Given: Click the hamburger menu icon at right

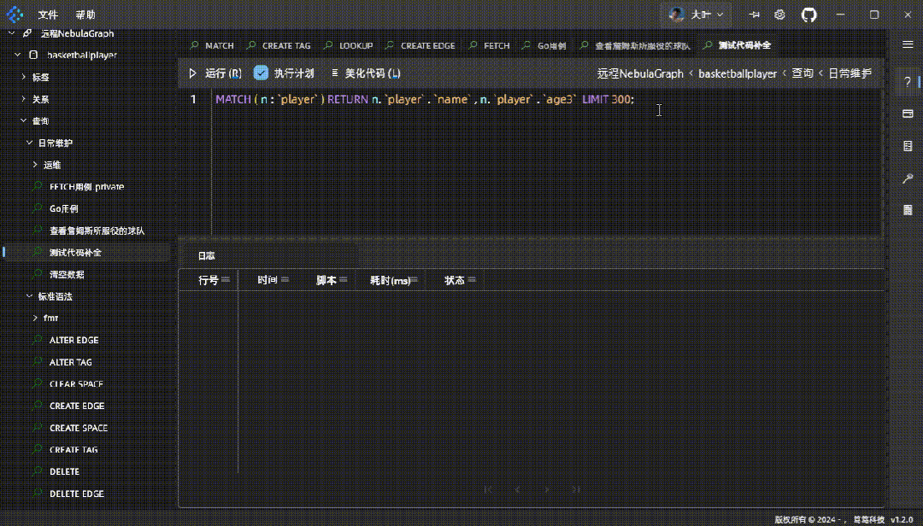Looking at the screenshot, I should [x=908, y=44].
